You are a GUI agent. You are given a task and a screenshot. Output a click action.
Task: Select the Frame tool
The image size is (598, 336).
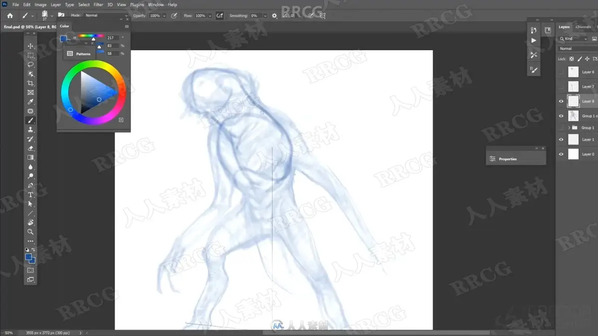click(30, 93)
